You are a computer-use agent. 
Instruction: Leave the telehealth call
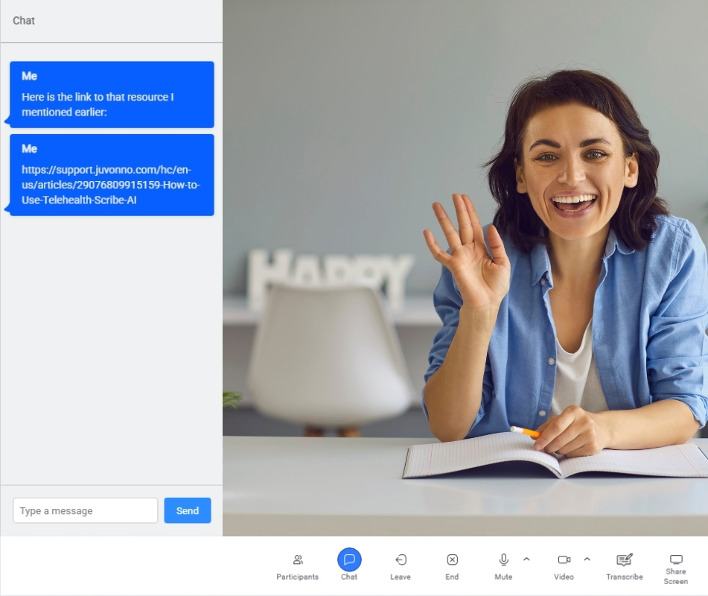point(400,565)
